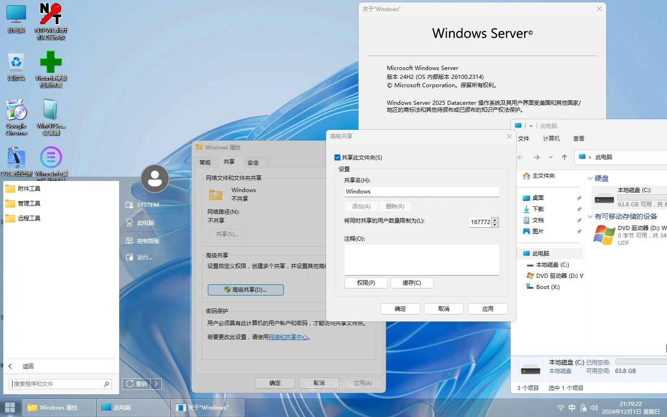Click 取消 in the 高级共享 dialog

pos(444,309)
